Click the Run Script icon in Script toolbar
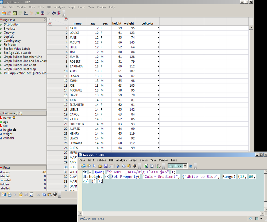Viewport: 267px width, 222px height. point(146,166)
